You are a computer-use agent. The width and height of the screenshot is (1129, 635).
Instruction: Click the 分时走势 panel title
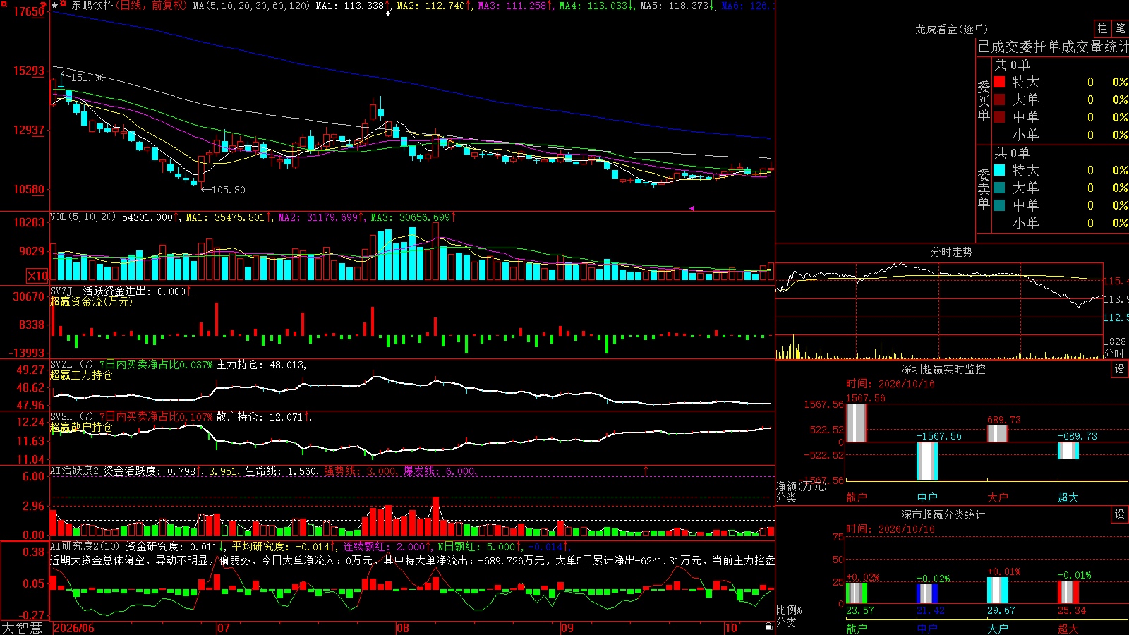click(951, 252)
